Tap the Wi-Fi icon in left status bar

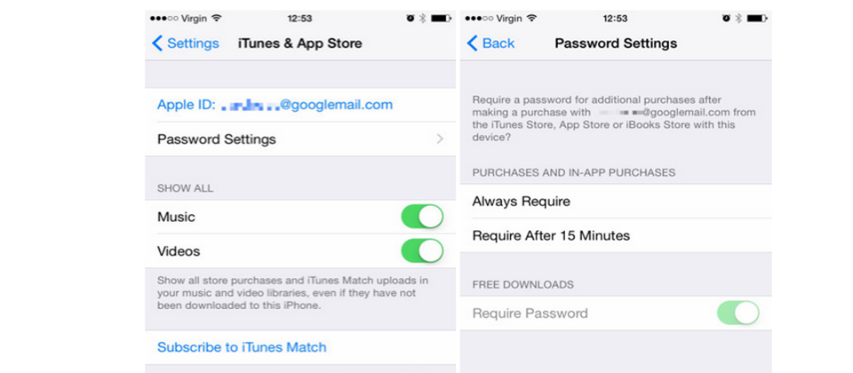pyautogui.click(x=217, y=19)
